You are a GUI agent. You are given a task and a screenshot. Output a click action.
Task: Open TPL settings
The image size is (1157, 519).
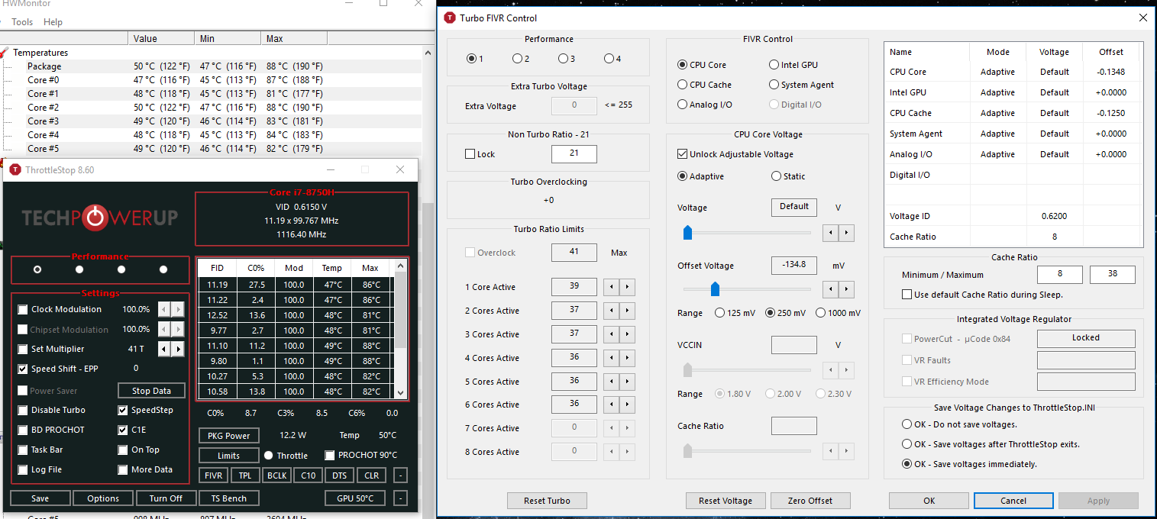pyautogui.click(x=244, y=475)
